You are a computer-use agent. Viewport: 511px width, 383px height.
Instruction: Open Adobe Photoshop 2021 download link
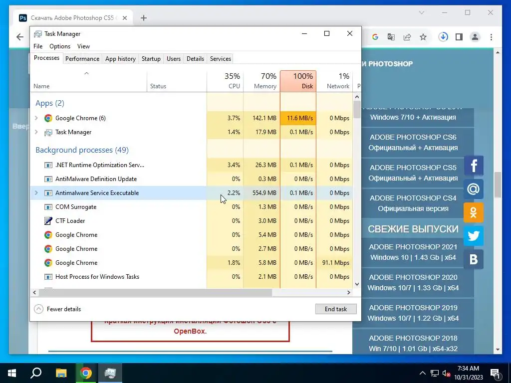pyautogui.click(x=413, y=252)
